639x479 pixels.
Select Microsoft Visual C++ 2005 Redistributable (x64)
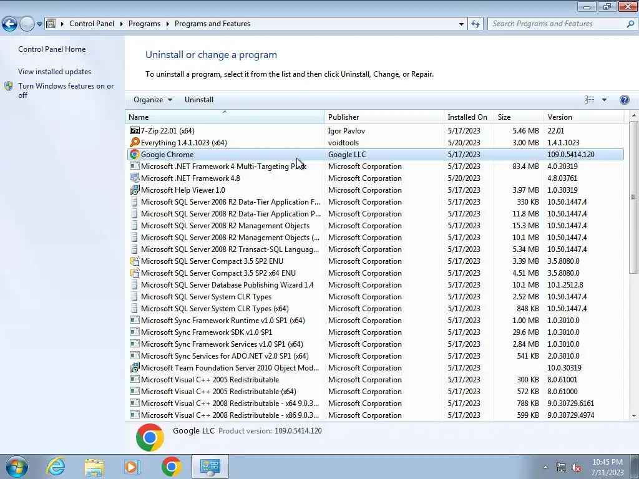click(374, 392)
